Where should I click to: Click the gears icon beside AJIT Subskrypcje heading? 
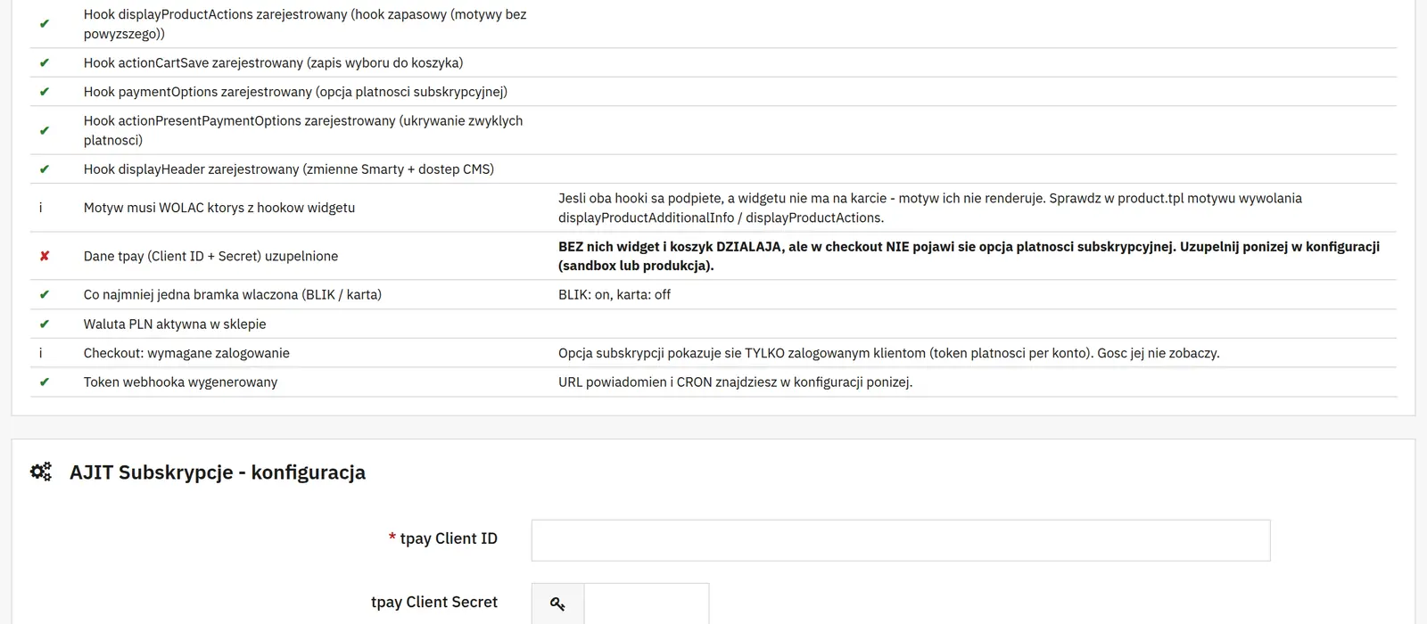coord(41,472)
